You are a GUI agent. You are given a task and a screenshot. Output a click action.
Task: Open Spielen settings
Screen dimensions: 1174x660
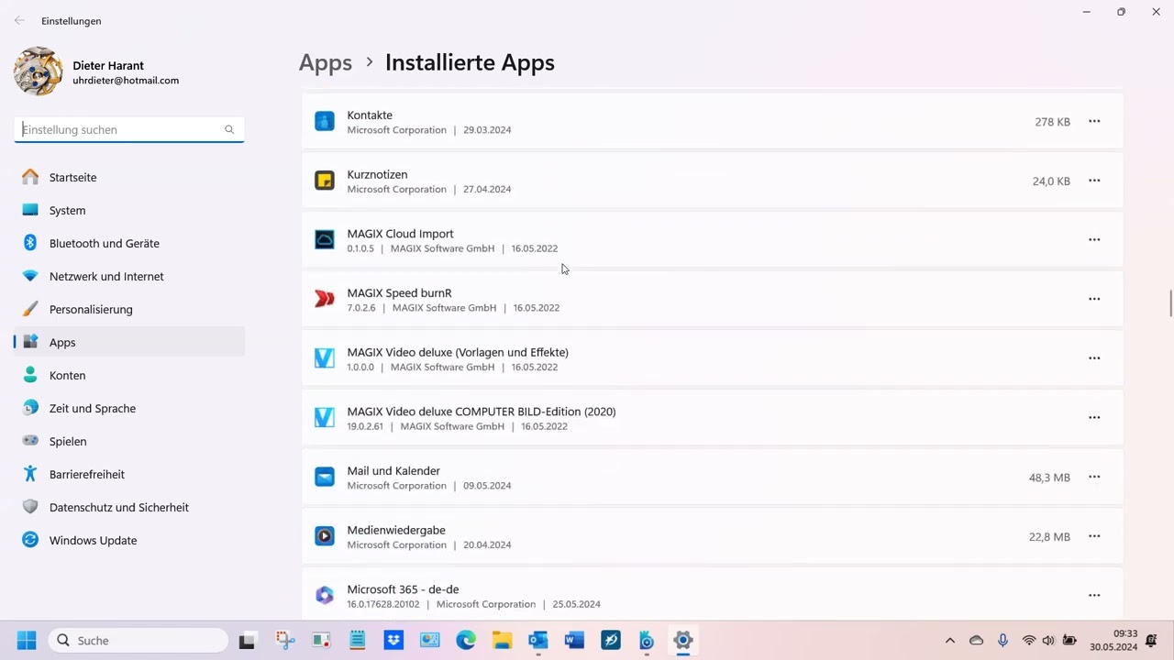pyautogui.click(x=129, y=441)
